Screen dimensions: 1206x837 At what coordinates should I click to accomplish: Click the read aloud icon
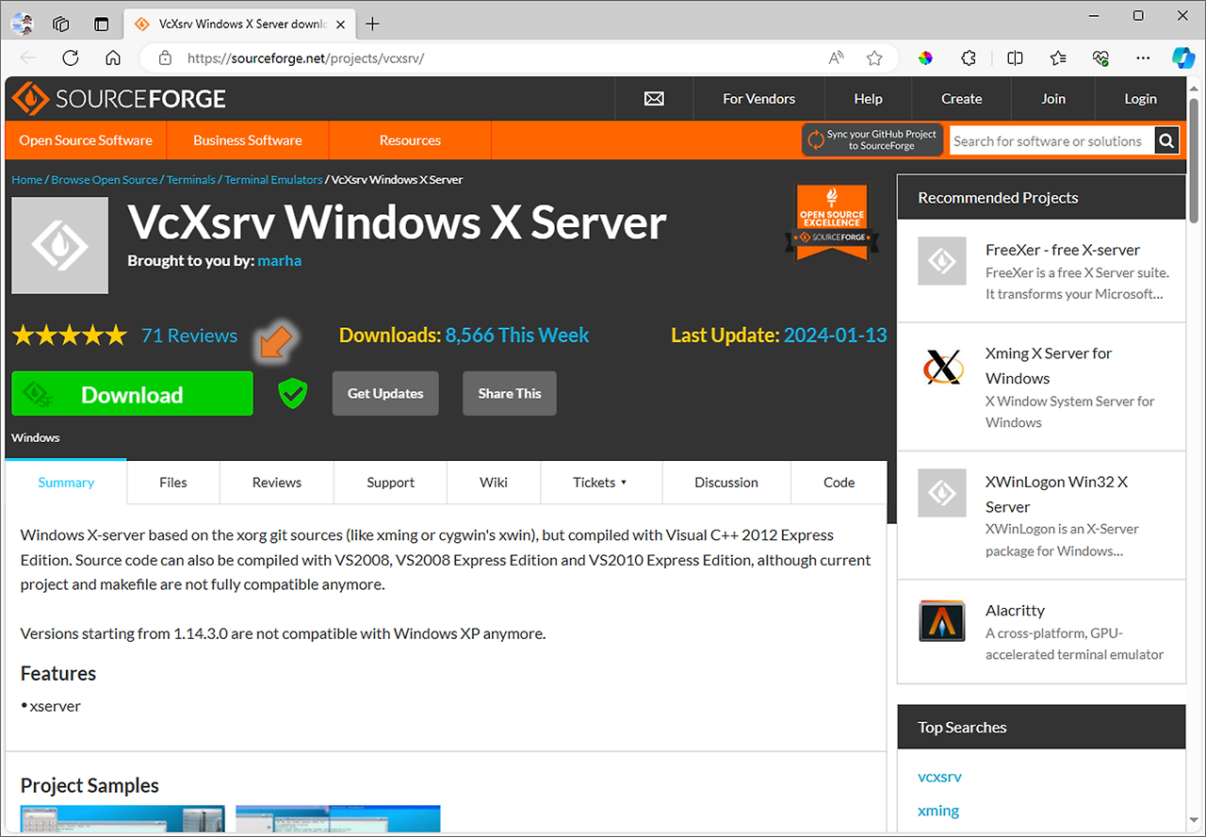pos(836,58)
